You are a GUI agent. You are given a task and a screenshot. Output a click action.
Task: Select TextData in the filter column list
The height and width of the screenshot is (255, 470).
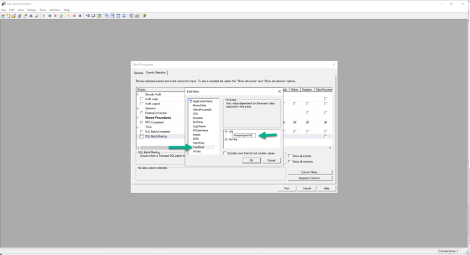[x=199, y=147]
